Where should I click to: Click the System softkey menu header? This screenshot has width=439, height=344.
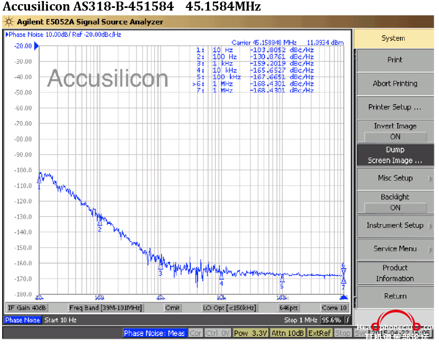tap(394, 39)
